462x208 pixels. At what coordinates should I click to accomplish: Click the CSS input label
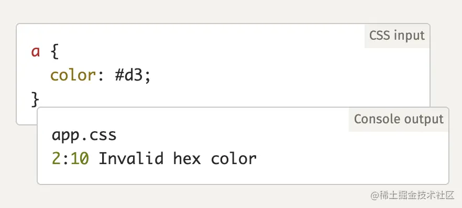[397, 36]
